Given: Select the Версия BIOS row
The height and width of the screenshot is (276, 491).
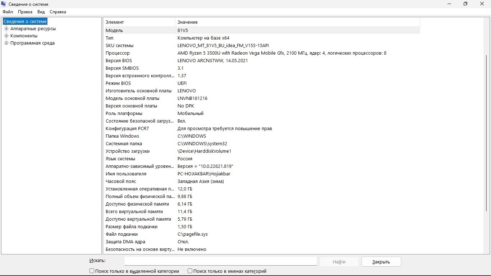Looking at the screenshot, I should pos(262,61).
